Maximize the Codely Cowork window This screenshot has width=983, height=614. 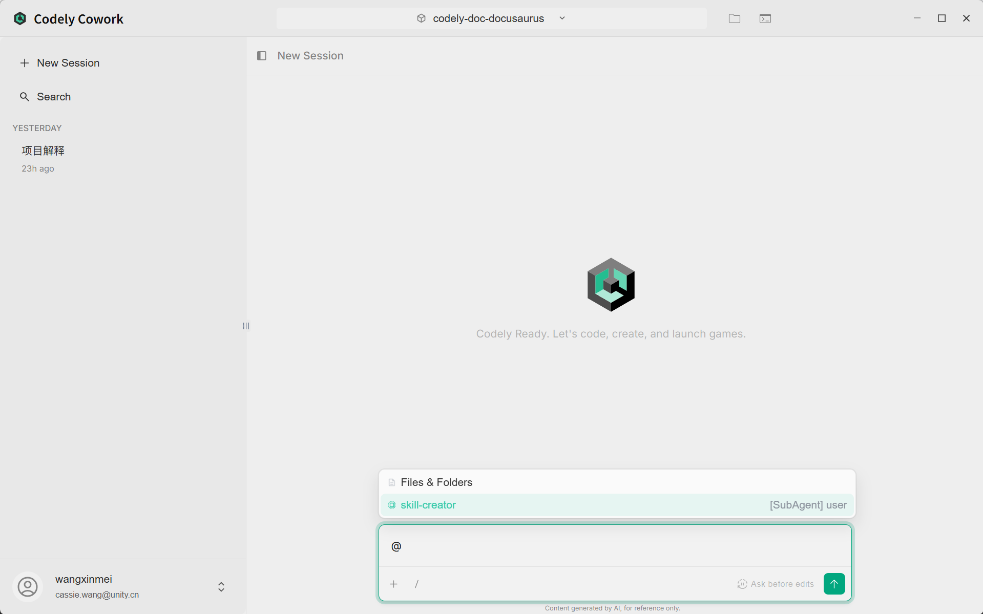click(x=942, y=18)
